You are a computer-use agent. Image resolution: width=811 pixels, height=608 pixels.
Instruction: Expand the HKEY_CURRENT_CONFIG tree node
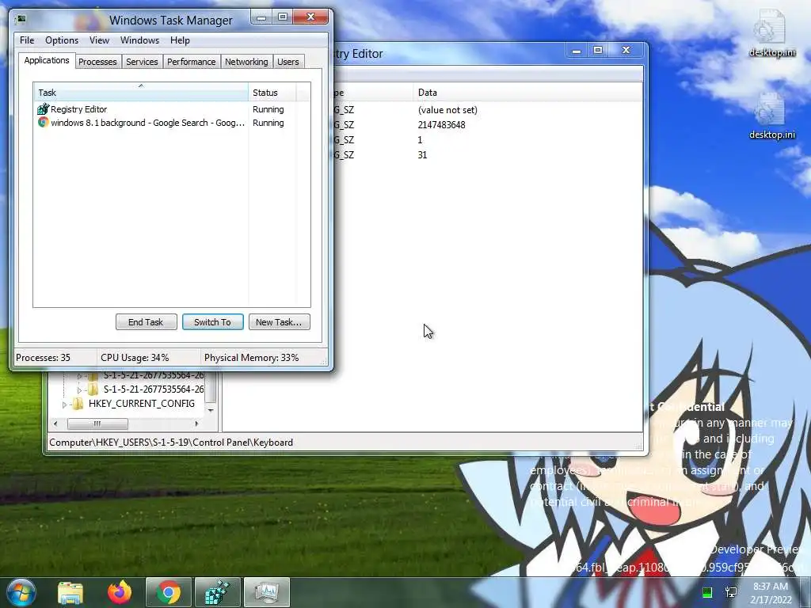[65, 405]
